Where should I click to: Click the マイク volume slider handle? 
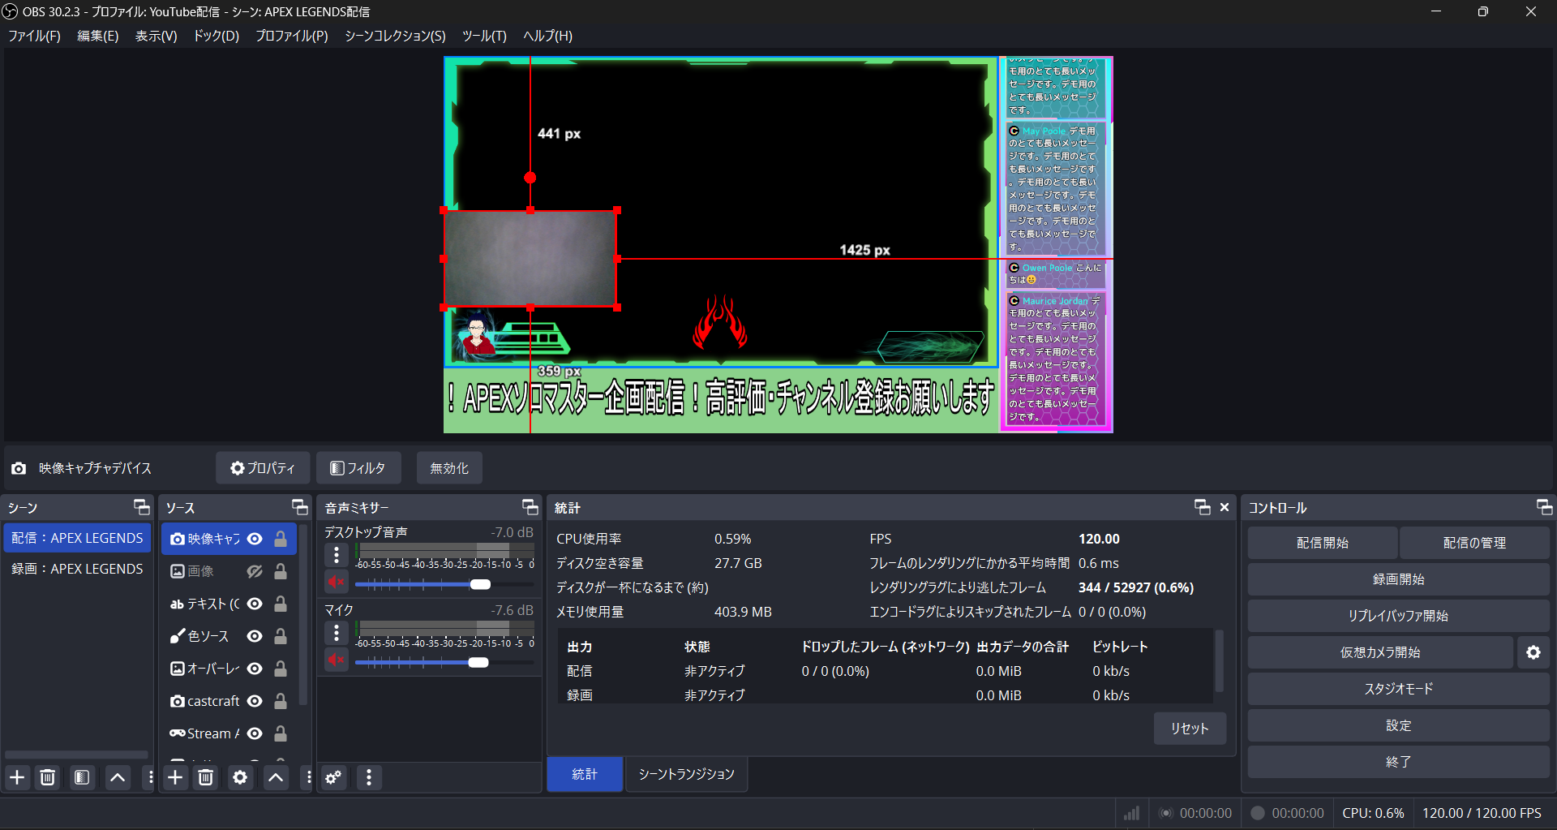(x=478, y=662)
